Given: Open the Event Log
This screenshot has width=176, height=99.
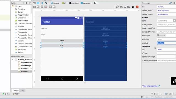Looking at the screenshot, I should pos(156,94).
